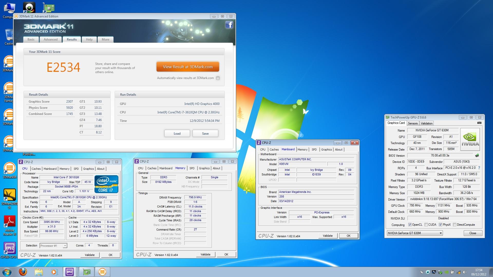
Task: Click the power plug battery tray icon
Action: point(452,272)
